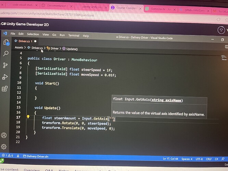Screen dimensions: 228x171
Task: Open the Search view in activity bar
Action: point(6,53)
